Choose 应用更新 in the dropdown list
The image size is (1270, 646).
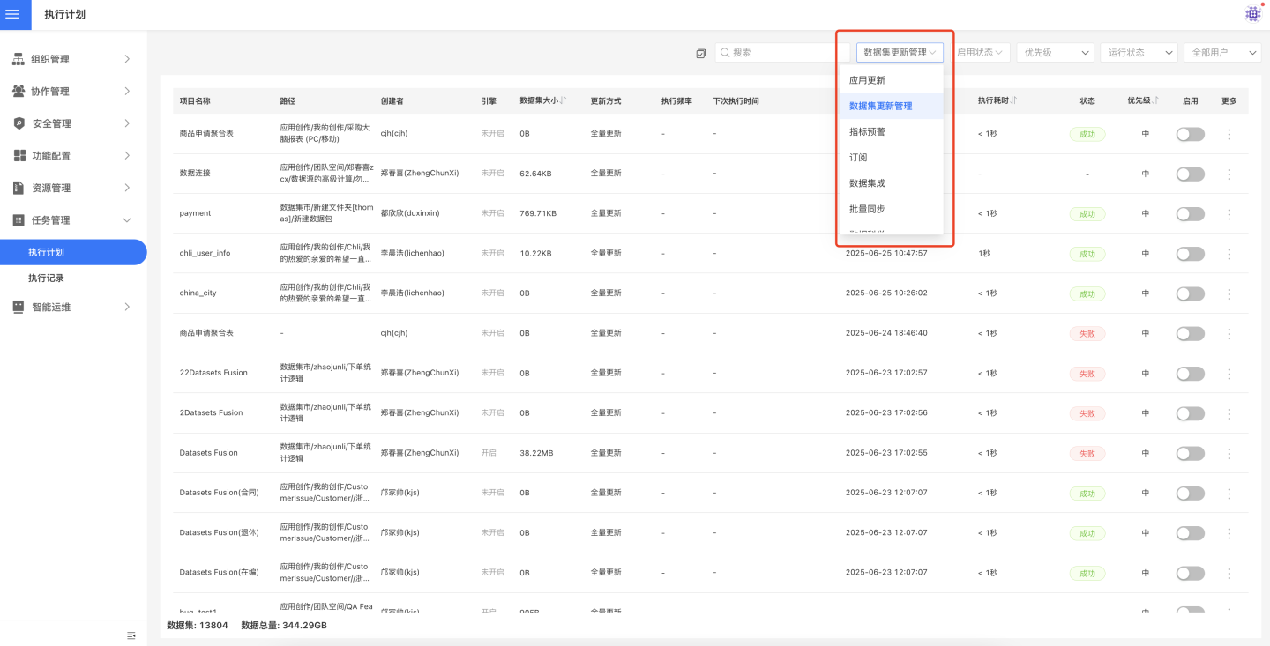pyautogui.click(x=867, y=80)
